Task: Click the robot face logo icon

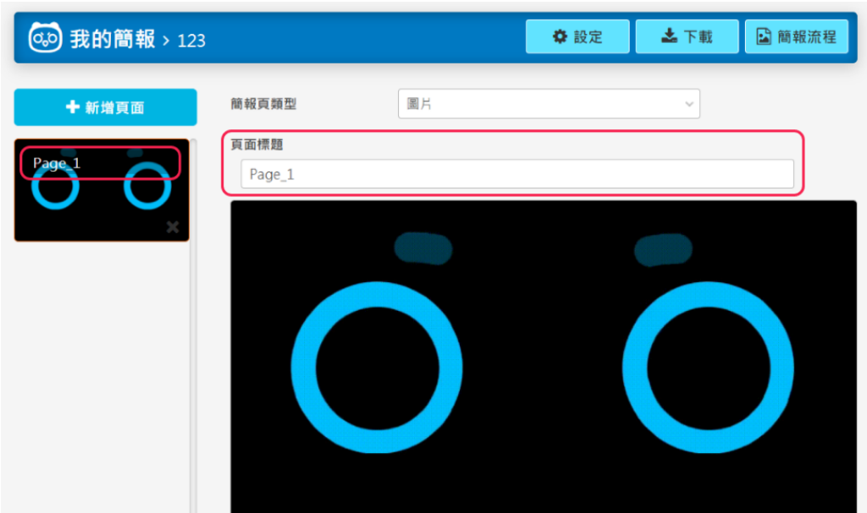Action: (46, 37)
